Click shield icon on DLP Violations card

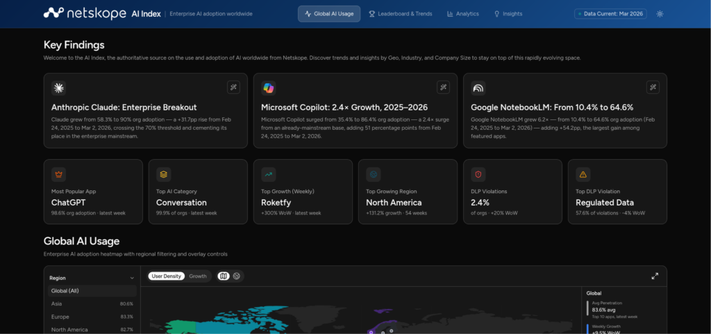click(478, 174)
